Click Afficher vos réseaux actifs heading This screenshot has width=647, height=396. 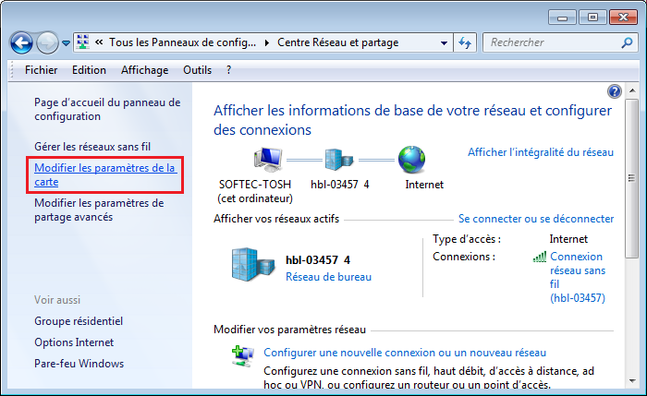coord(276,219)
